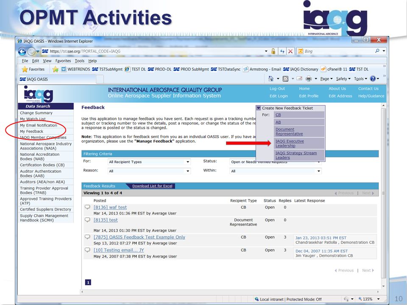407x305 pixels.
Task: Open Certification Bodies (CB) sidebar item
Action: pos(42,165)
